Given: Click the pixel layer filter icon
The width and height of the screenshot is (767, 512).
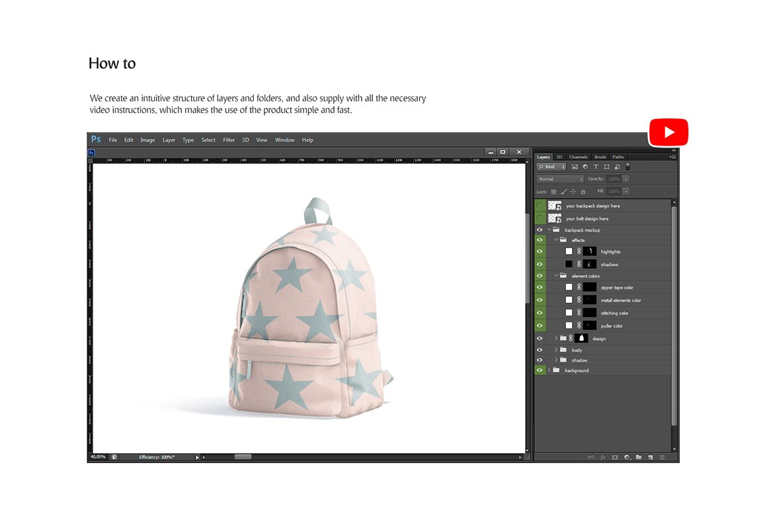Looking at the screenshot, I should click(x=575, y=167).
